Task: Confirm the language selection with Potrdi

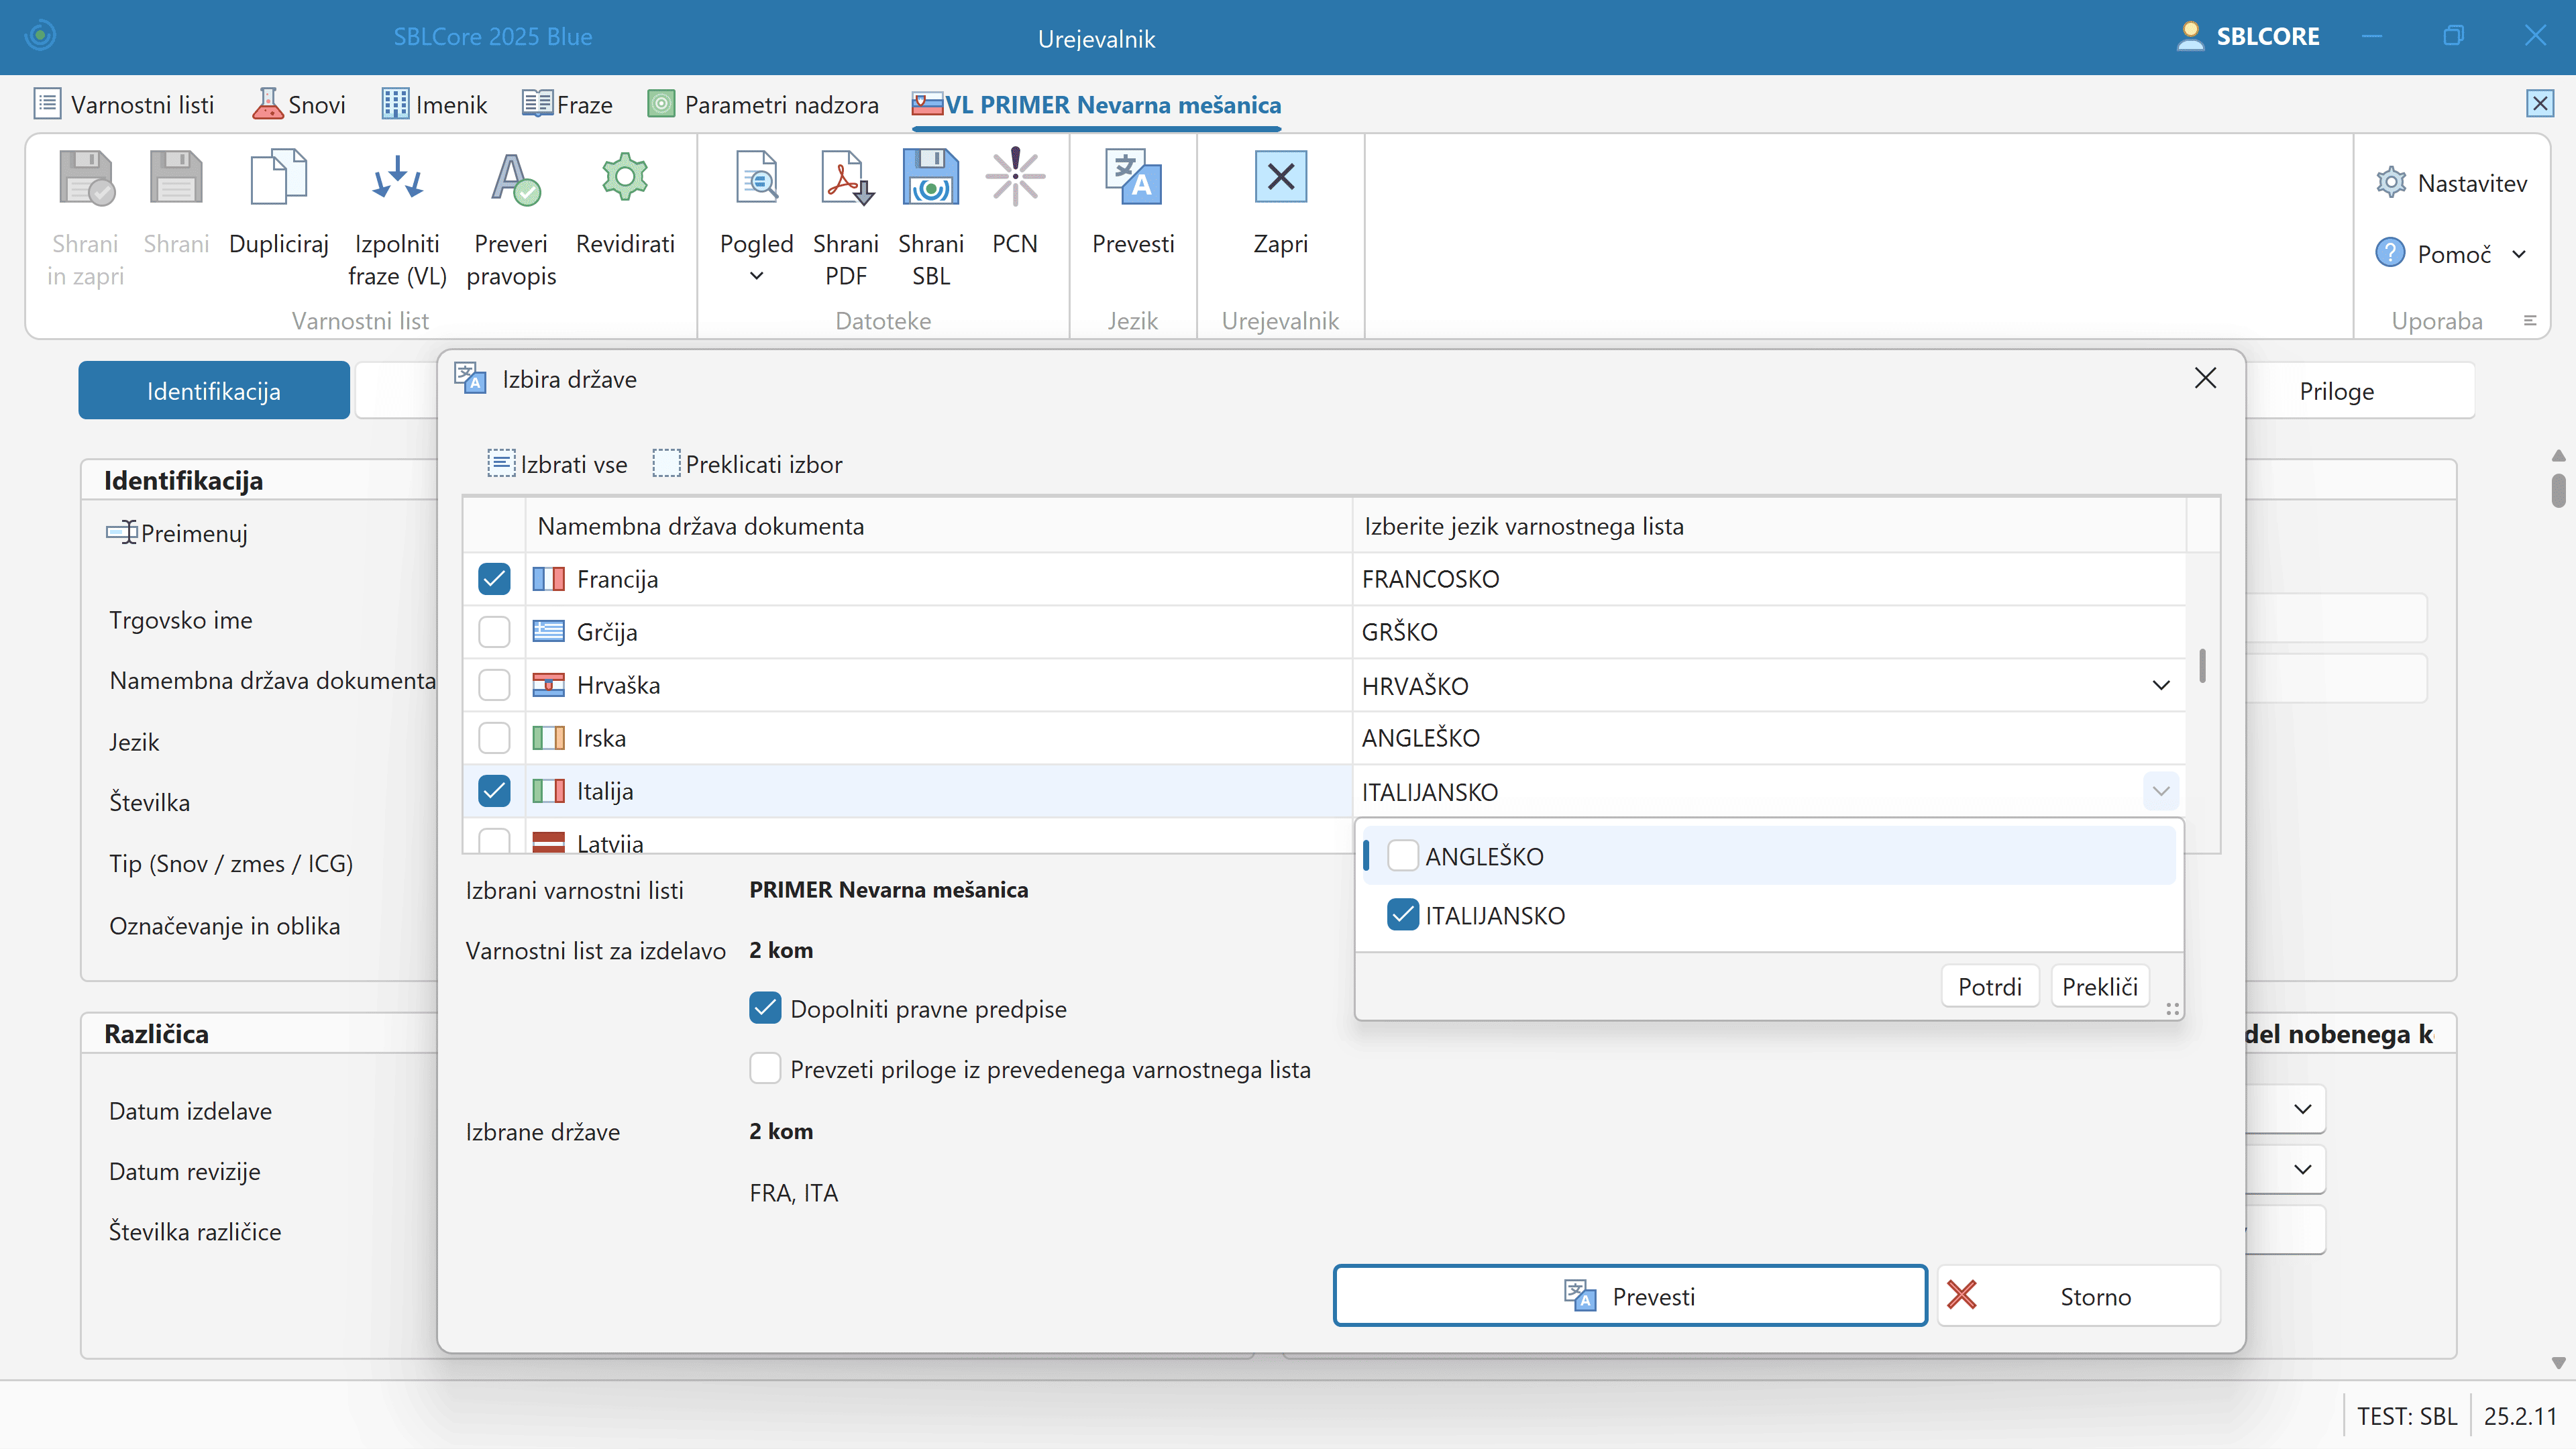Action: [x=1989, y=987]
